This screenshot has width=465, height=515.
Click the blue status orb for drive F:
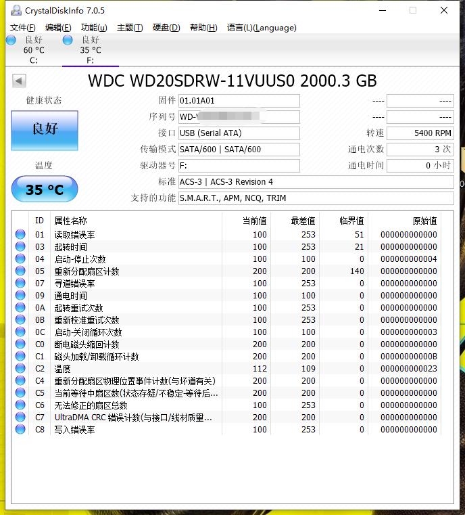click(68, 40)
